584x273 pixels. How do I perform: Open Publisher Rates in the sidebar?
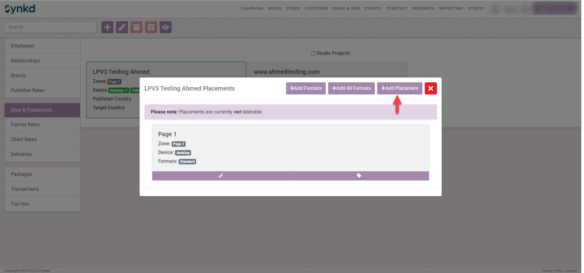(x=28, y=90)
